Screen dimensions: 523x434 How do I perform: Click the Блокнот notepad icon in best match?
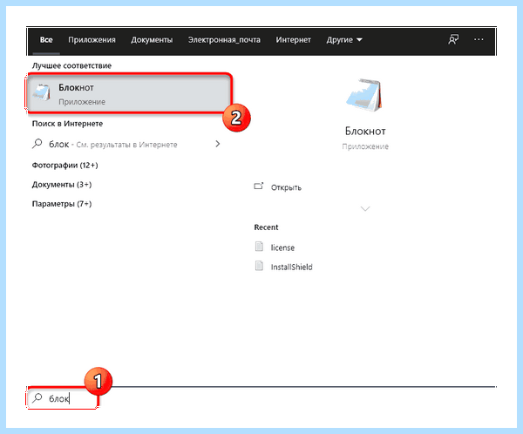[42, 92]
